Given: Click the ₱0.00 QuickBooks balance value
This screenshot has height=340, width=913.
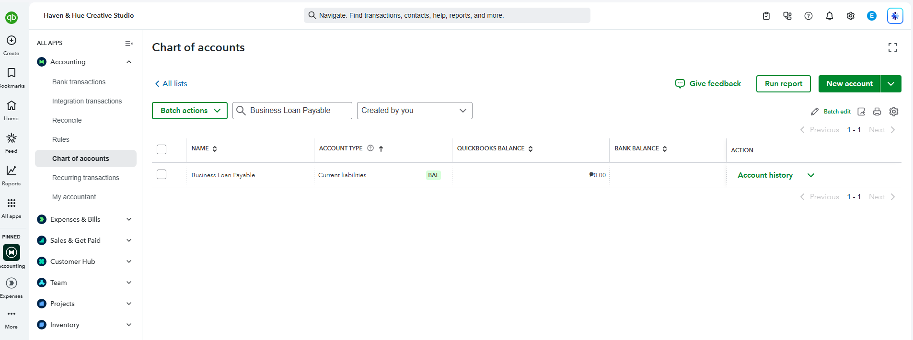Looking at the screenshot, I should (x=597, y=175).
